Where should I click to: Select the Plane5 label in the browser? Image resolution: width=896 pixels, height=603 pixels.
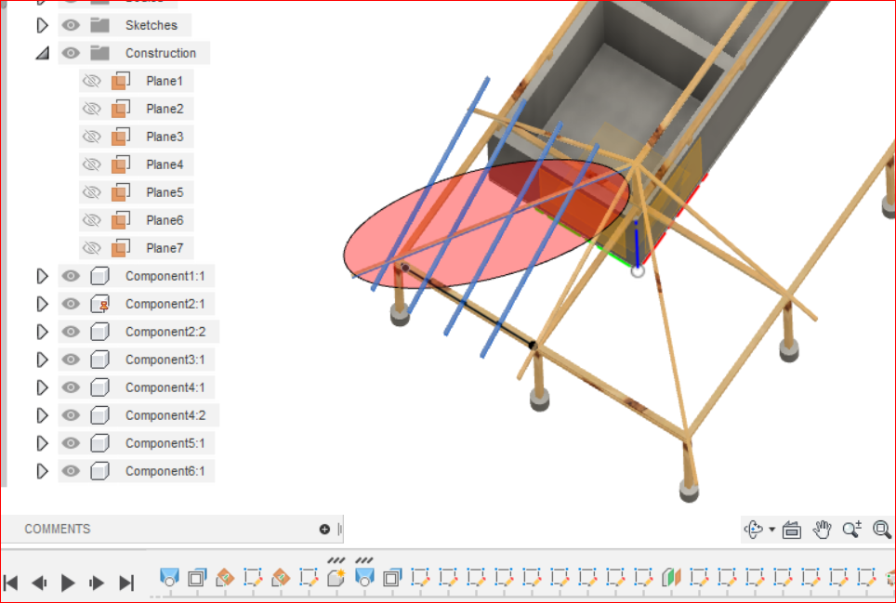click(165, 192)
